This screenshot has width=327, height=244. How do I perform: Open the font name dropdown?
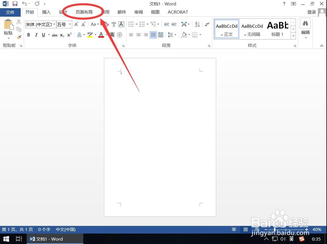point(55,24)
